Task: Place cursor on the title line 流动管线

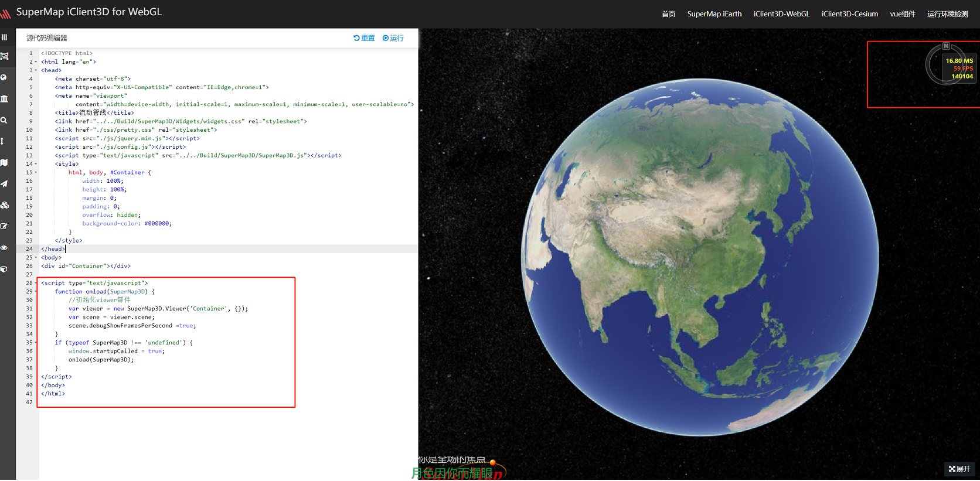Action: point(94,112)
